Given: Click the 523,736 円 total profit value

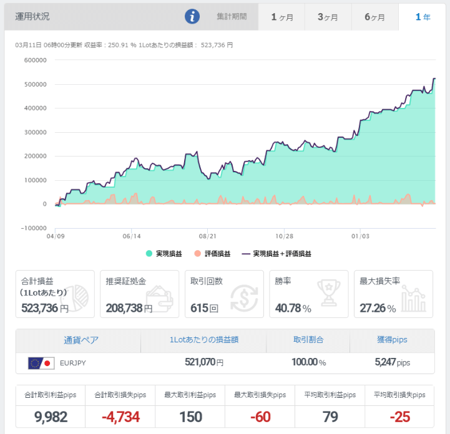Looking at the screenshot, I should click(x=45, y=309).
